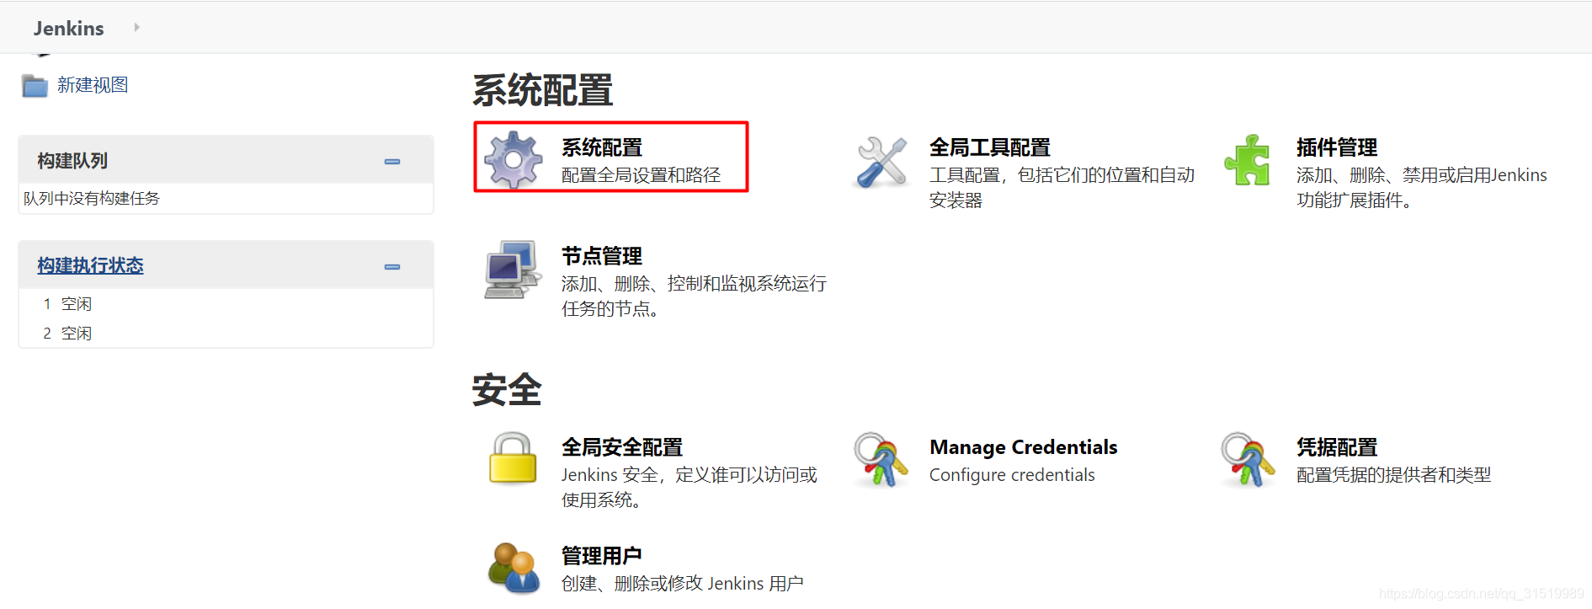Image resolution: width=1592 pixels, height=609 pixels.
Task: Open the 全局工具配置 link
Action: (x=990, y=147)
